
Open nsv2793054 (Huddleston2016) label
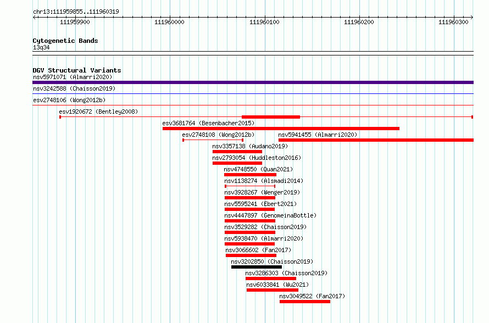(x=257, y=158)
